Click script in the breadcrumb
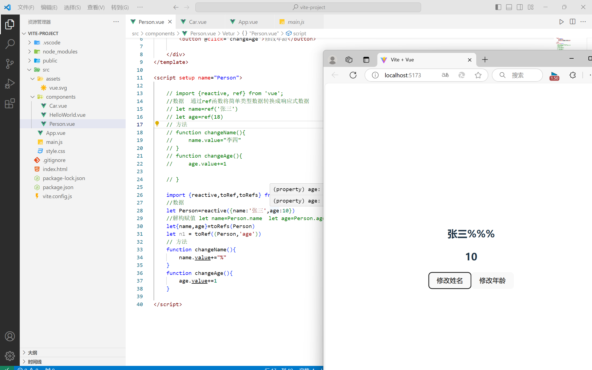The width and height of the screenshot is (592, 370). 300,33
